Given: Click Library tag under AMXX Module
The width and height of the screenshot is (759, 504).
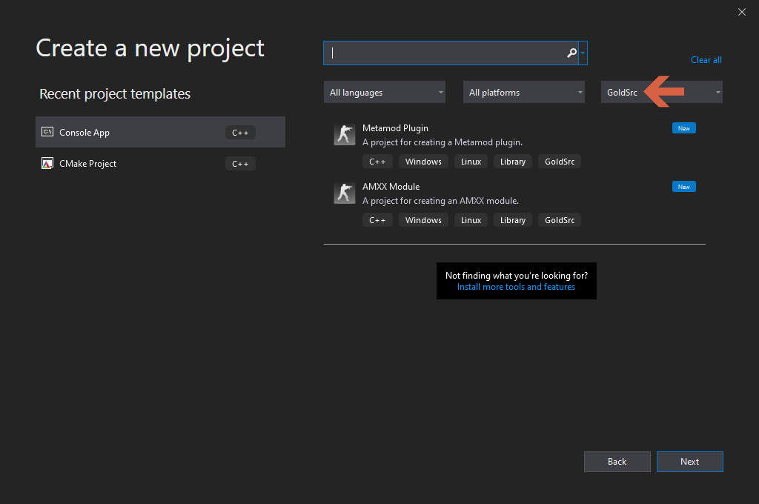Looking at the screenshot, I should (x=513, y=220).
